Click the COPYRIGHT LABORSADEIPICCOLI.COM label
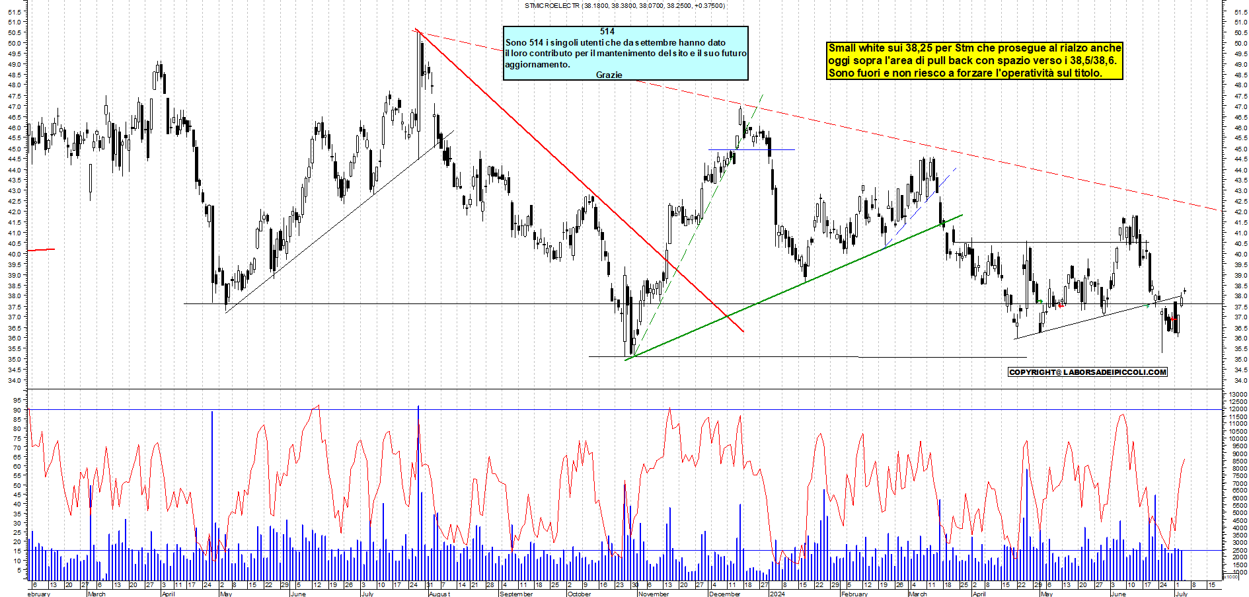 click(x=1088, y=372)
